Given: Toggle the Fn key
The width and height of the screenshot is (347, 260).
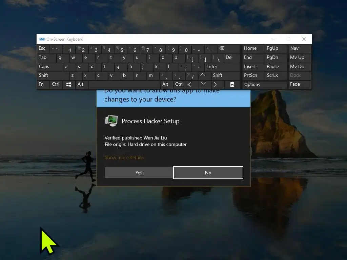Looking at the screenshot, I should pos(43,84).
